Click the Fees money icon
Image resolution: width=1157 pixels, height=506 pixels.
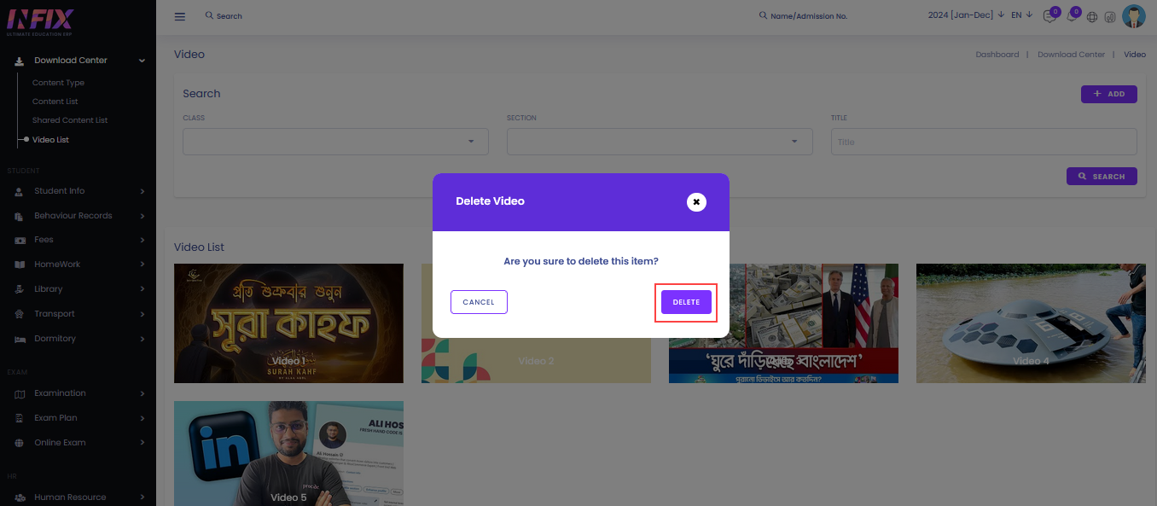tap(20, 240)
